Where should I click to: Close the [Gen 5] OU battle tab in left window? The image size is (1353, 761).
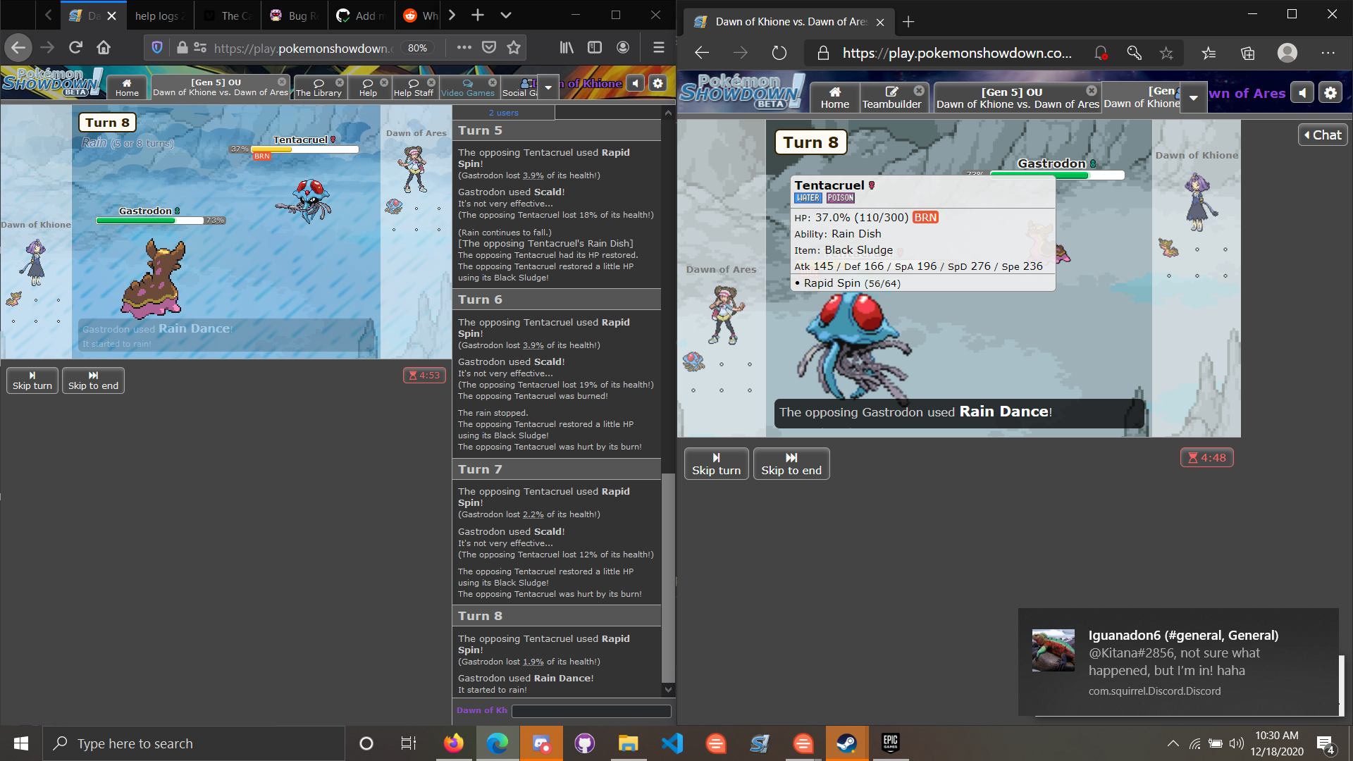click(282, 82)
